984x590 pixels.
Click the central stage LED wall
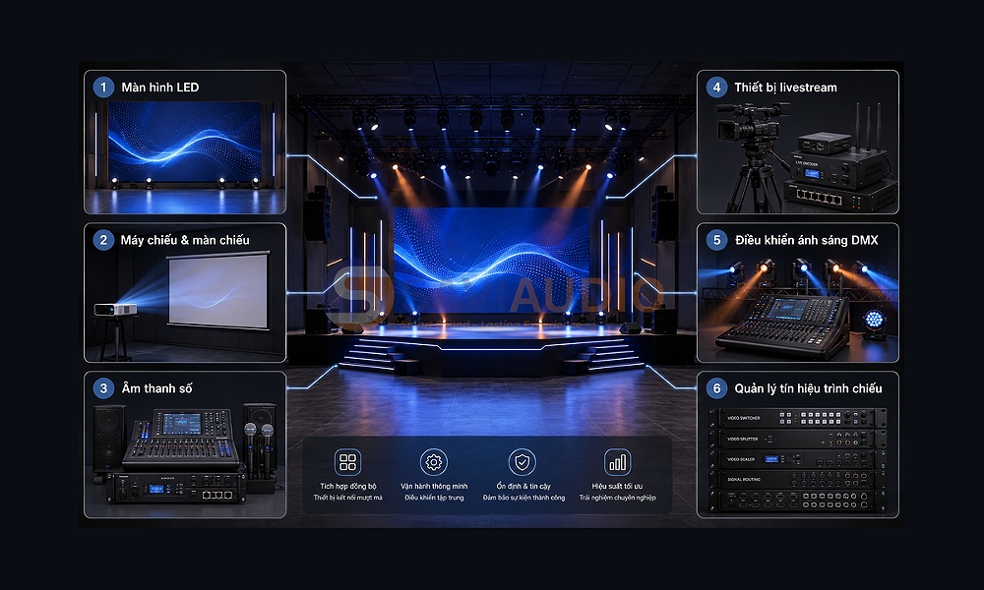(x=491, y=261)
